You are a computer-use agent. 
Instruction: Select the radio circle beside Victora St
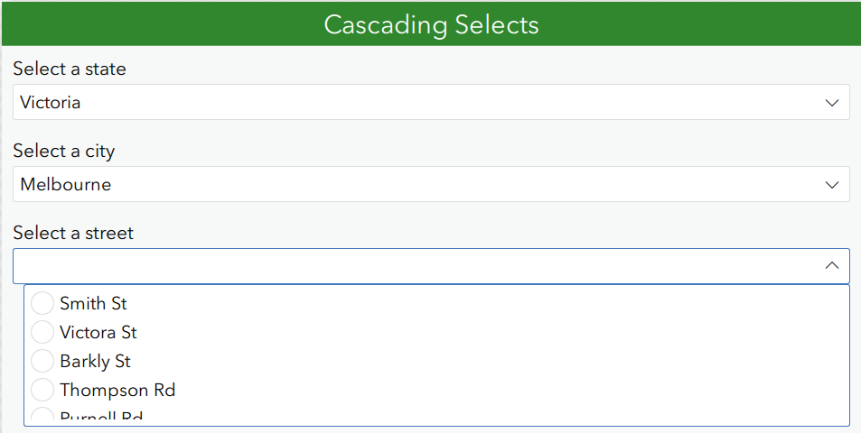[42, 333]
